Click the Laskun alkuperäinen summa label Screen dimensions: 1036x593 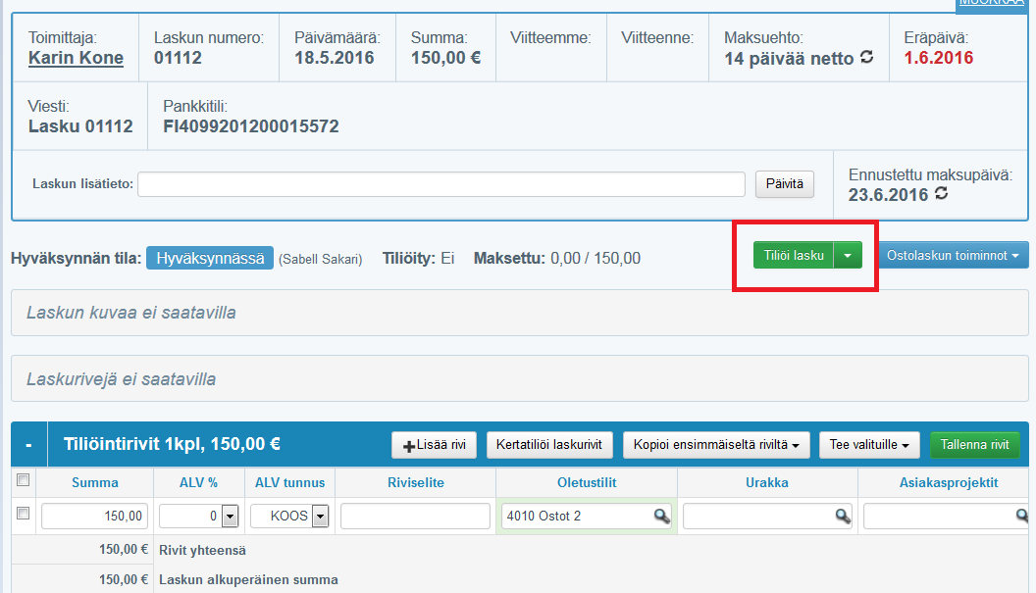click(x=248, y=580)
